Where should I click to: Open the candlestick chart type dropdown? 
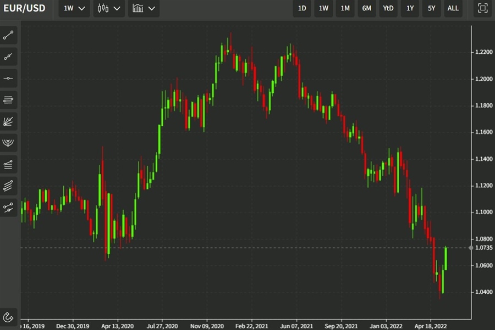pyautogui.click(x=108, y=8)
